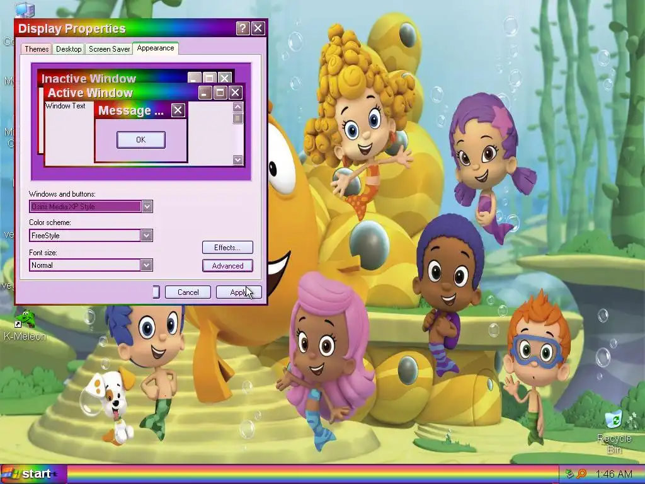Click the Windows flag logo on start
Viewport: 645px width, 484px height.
coord(11,474)
